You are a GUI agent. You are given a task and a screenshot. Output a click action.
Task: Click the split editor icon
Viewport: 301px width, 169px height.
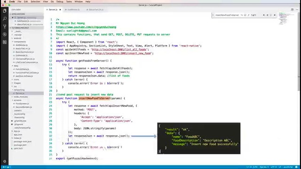pos(292,9)
